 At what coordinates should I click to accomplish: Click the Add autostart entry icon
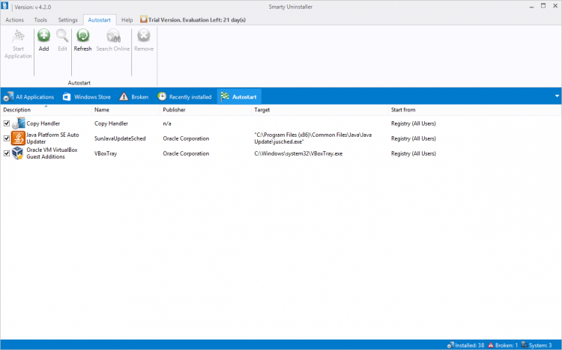(43, 35)
